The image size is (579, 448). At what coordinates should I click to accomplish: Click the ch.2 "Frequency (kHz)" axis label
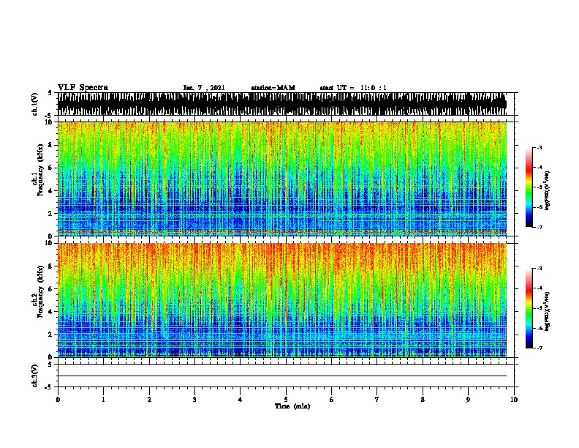tap(40, 291)
